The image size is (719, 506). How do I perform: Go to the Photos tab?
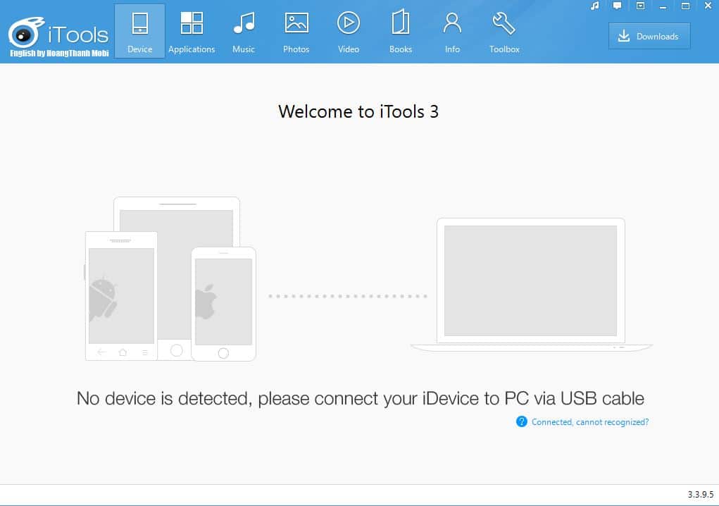296,31
